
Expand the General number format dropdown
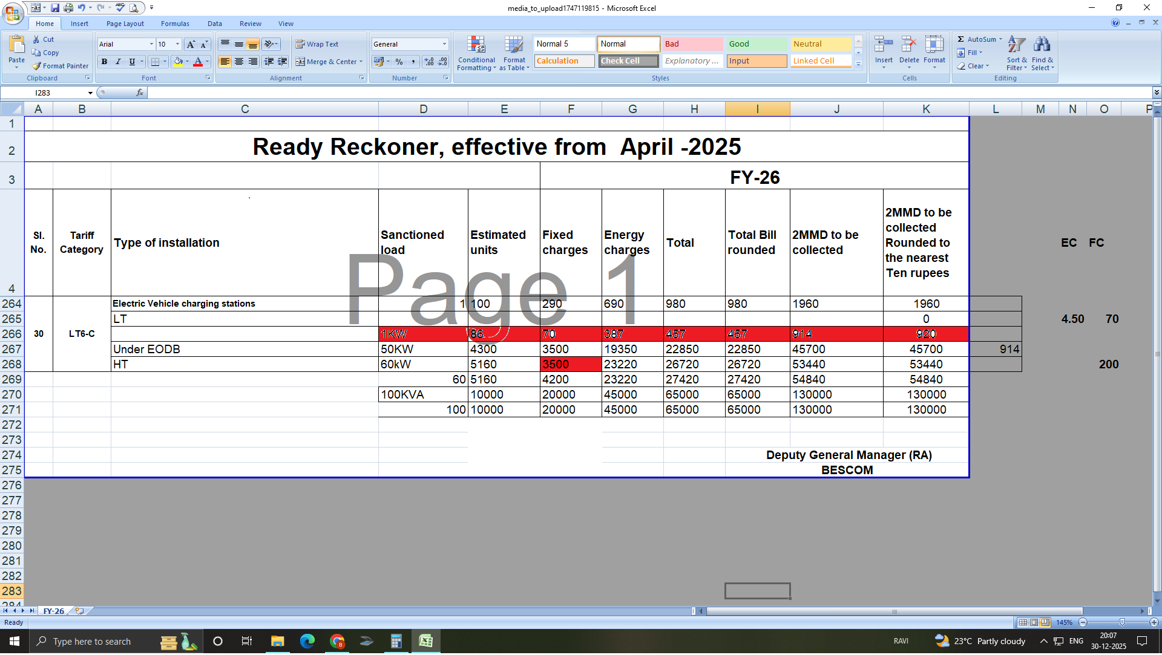click(444, 44)
